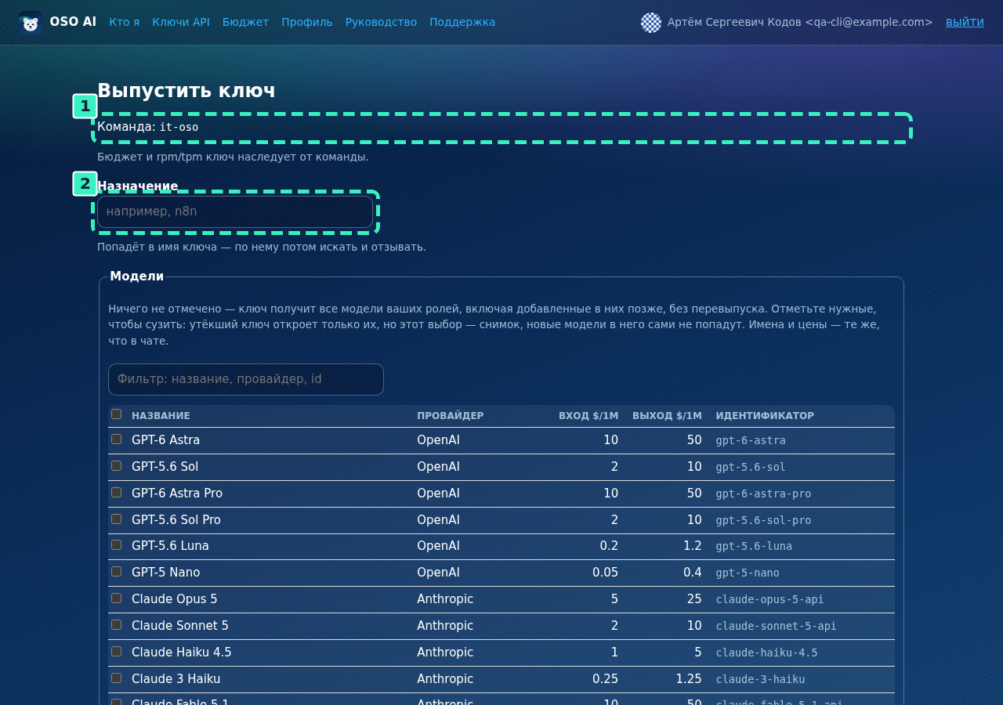Screen dimensions: 1003x705
Task: Check the Claude 3 Haiku checkbox
Action: [116, 678]
